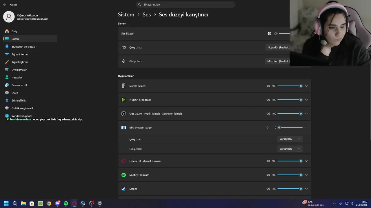Image resolution: width=371 pixels, height=208 pixels.
Task: Click the Bir ayar bulun search field
Action: 185,5
